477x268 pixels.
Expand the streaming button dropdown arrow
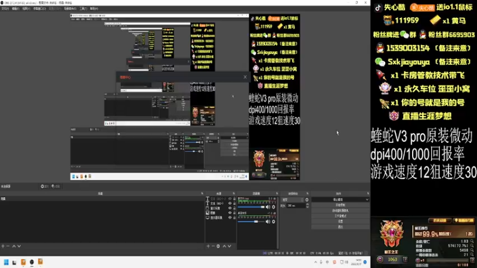(x=367, y=200)
